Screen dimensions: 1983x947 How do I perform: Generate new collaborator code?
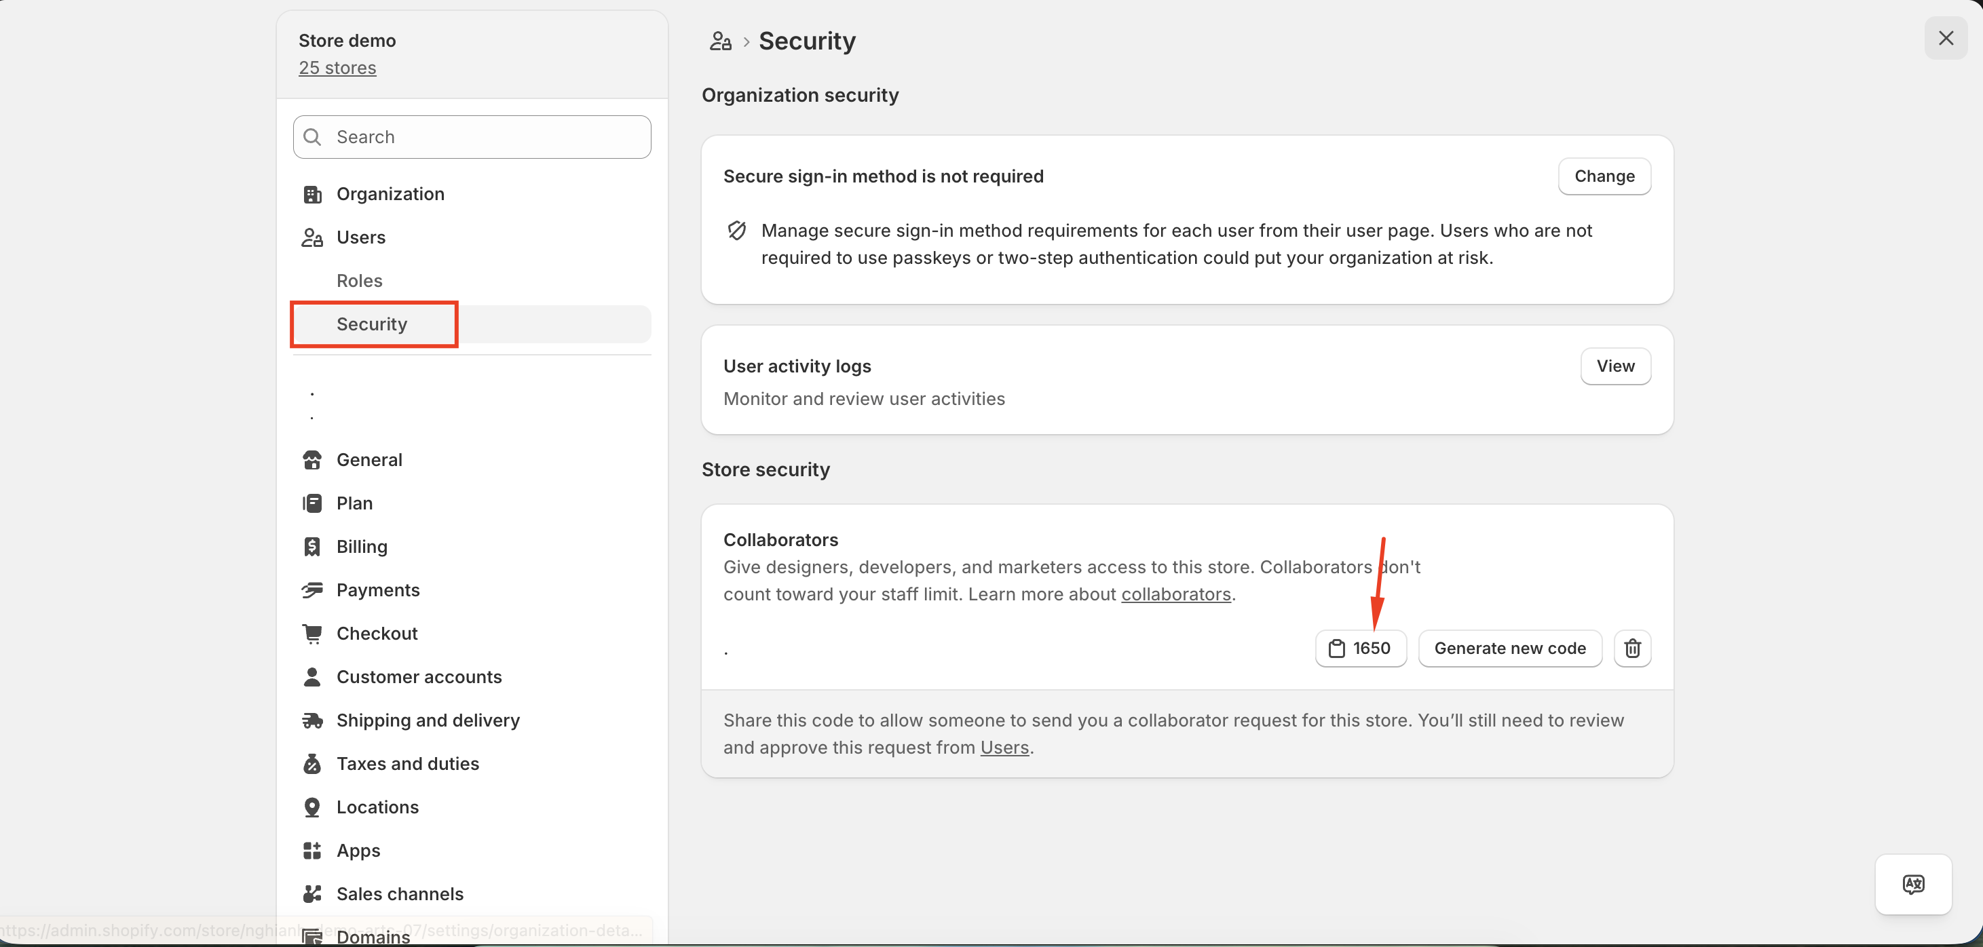[x=1509, y=649]
